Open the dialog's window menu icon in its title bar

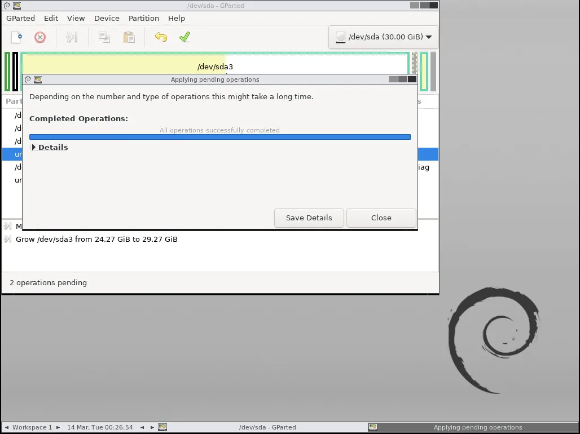(28, 79)
